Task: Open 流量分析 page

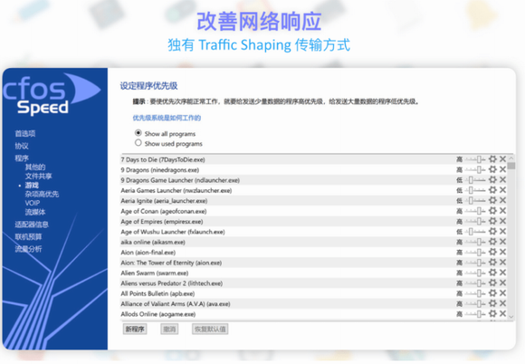Action: point(28,249)
